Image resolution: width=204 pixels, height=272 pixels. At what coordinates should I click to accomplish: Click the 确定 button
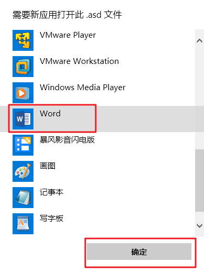pyautogui.click(x=139, y=252)
